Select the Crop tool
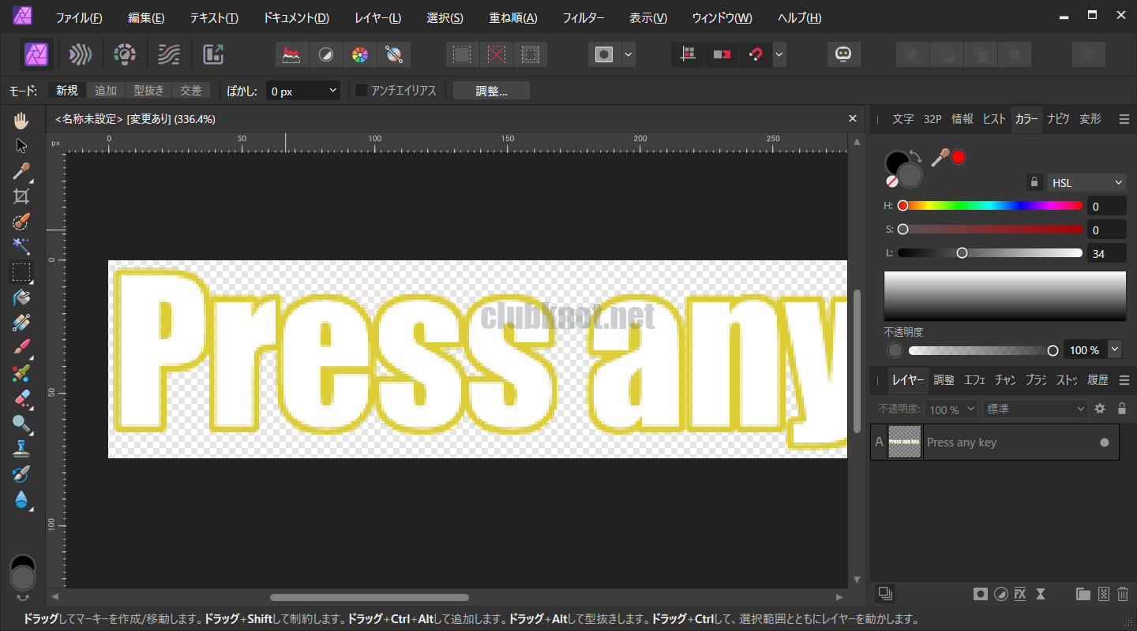 pos(21,196)
